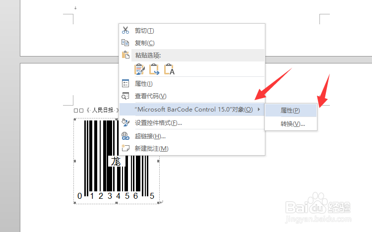Open Microsoft BarCode Control 15.0 对象 submenu
Screen dimensions: 372x232
click(191, 110)
